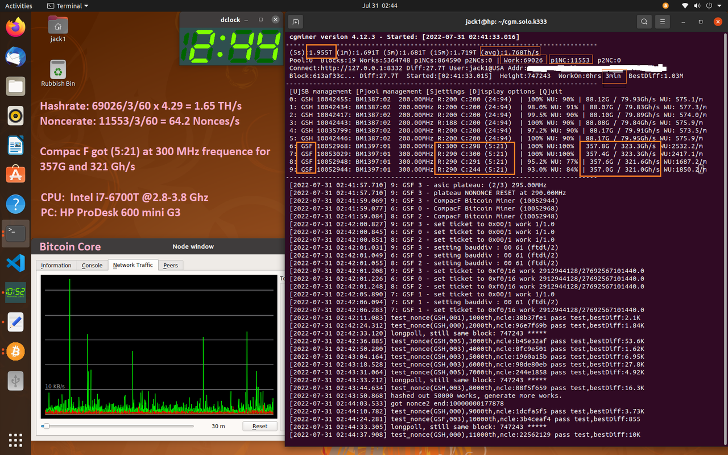Open Firefox from the dock
This screenshot has height=455, width=728.
pyautogui.click(x=15, y=27)
